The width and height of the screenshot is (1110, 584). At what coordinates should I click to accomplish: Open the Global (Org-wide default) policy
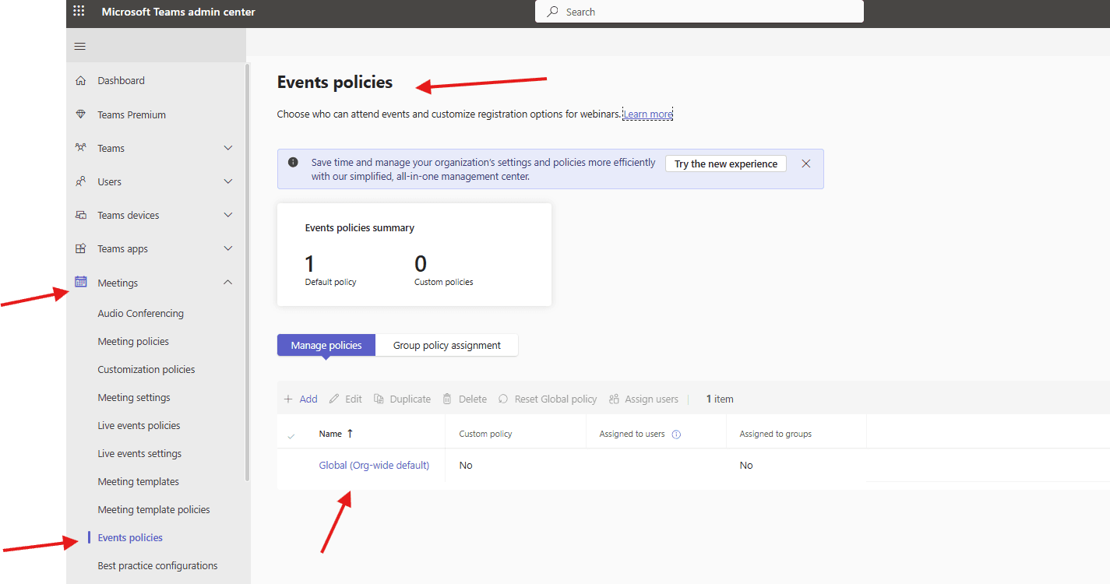click(x=374, y=465)
